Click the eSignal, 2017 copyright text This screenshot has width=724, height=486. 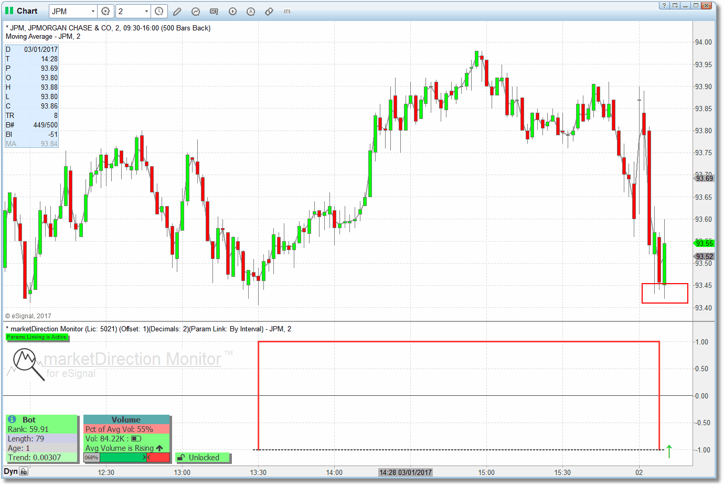28,316
